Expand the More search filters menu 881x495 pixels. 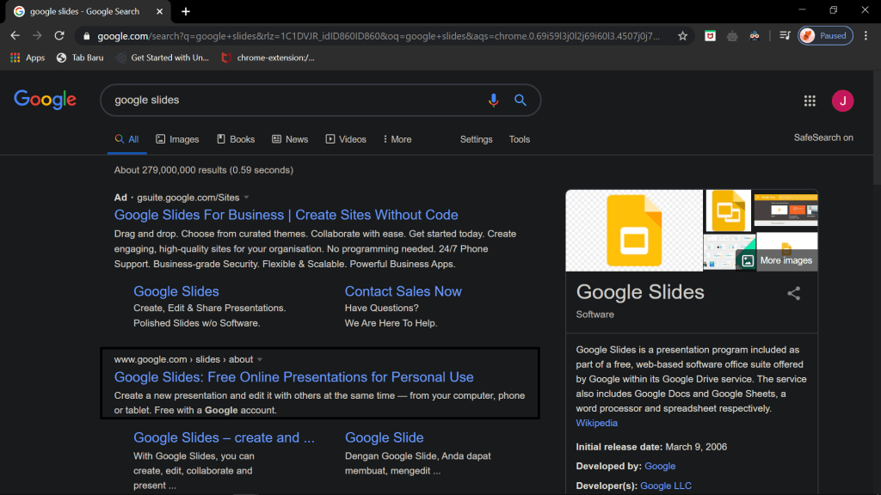396,139
